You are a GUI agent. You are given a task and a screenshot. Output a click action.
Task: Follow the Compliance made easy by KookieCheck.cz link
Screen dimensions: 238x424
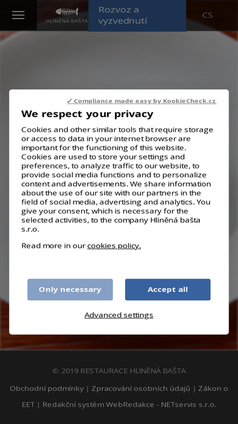point(142,101)
